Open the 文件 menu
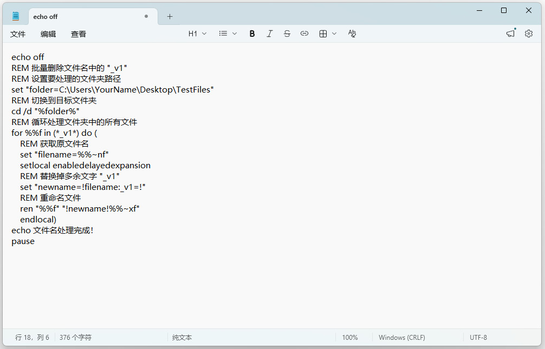This screenshot has height=349, width=545. [18, 34]
